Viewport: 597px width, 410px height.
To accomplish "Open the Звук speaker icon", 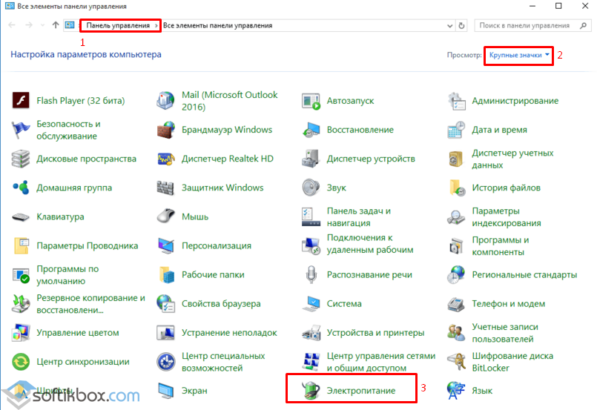I will click(x=311, y=188).
